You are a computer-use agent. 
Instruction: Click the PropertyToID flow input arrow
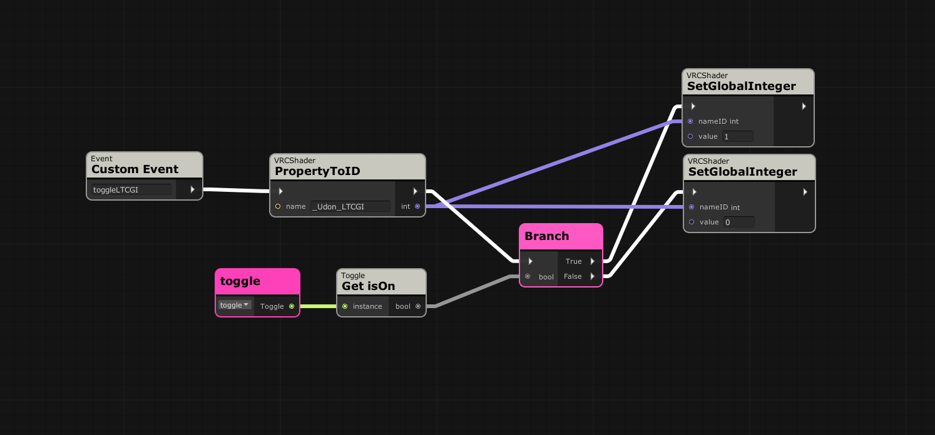(280, 191)
